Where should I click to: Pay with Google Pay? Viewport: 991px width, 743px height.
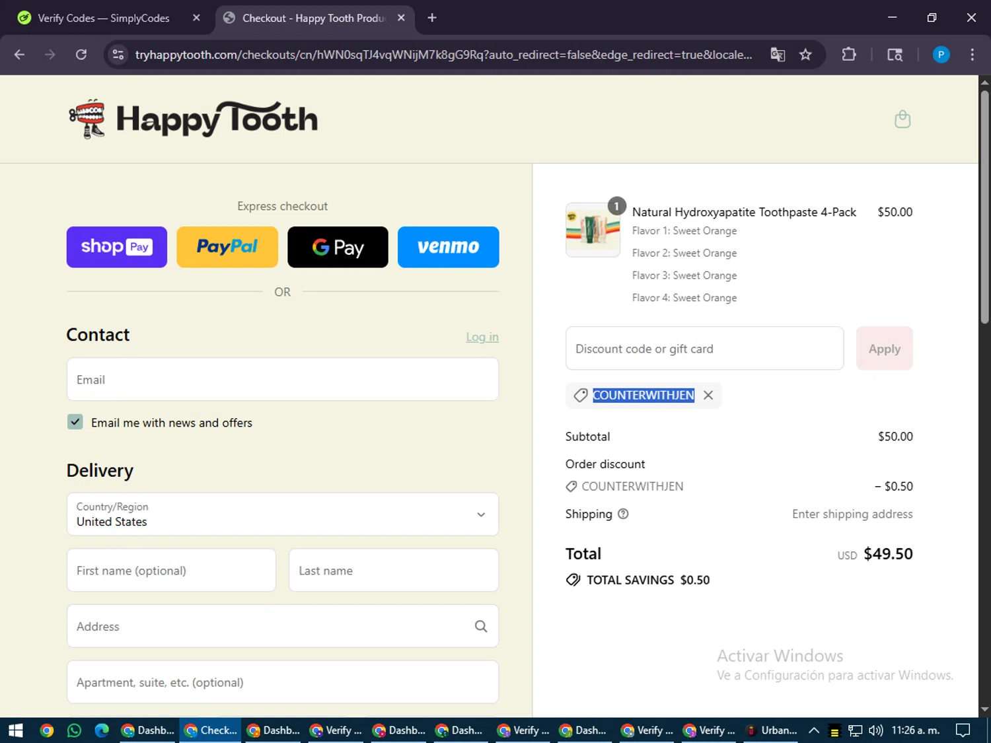(338, 247)
